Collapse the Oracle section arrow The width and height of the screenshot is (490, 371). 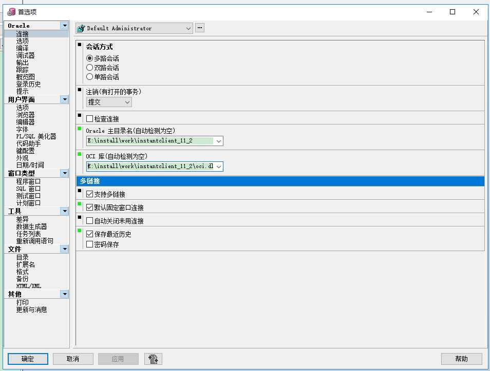64,26
